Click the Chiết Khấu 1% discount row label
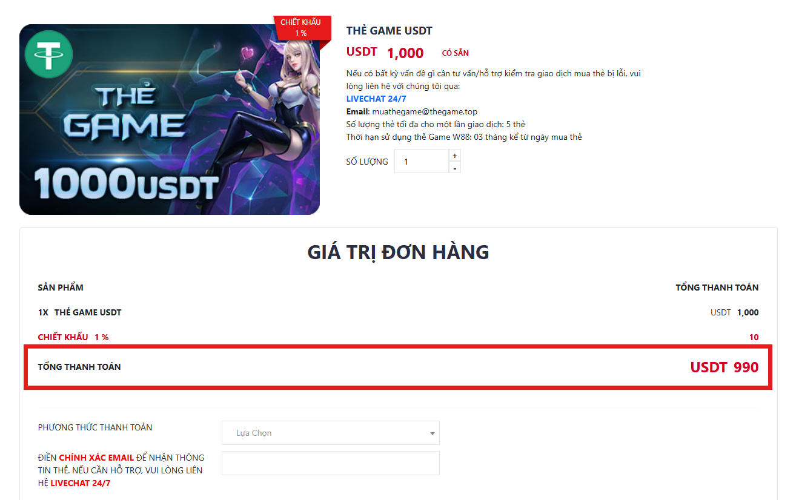The image size is (799, 500). pos(73,337)
